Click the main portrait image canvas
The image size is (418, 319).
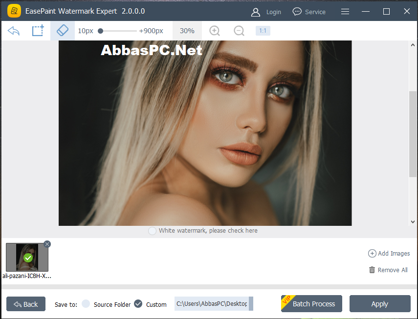205,133
